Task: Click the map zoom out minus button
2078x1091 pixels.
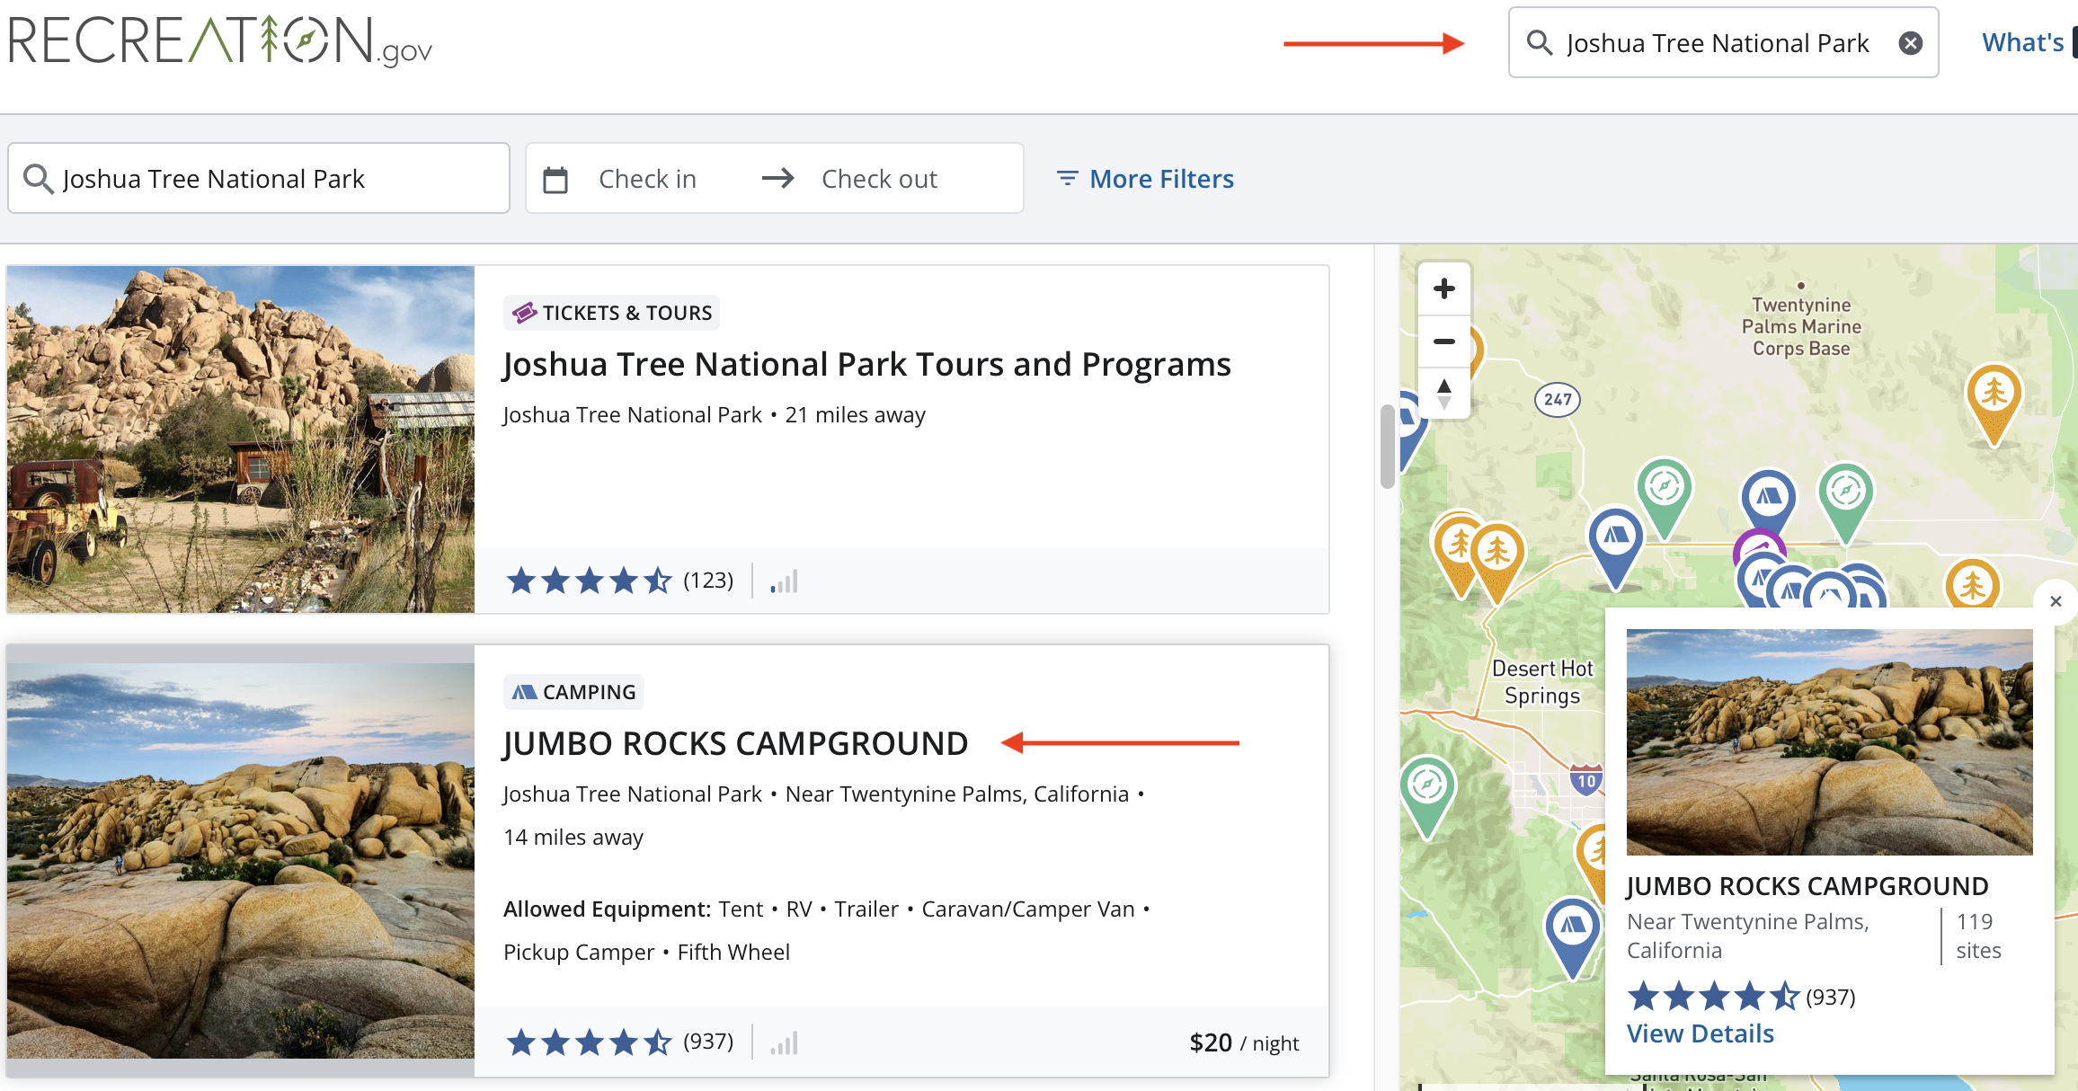Action: click(x=1443, y=341)
